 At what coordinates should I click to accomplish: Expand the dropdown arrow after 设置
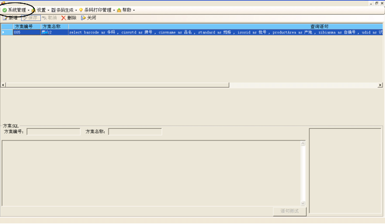point(48,11)
